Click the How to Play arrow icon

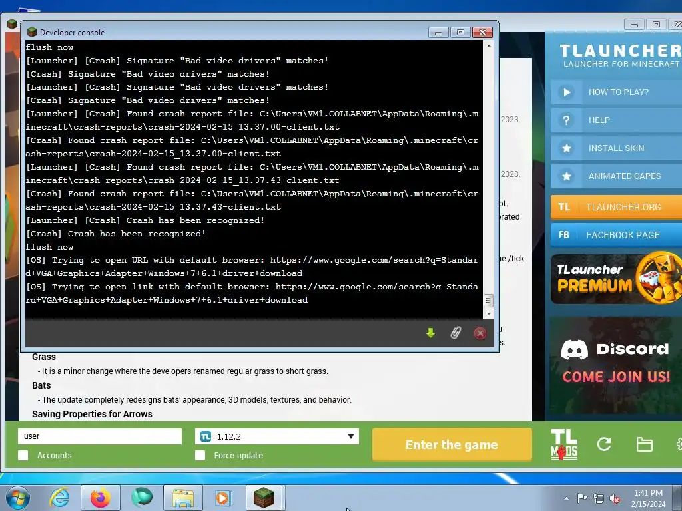click(x=566, y=92)
